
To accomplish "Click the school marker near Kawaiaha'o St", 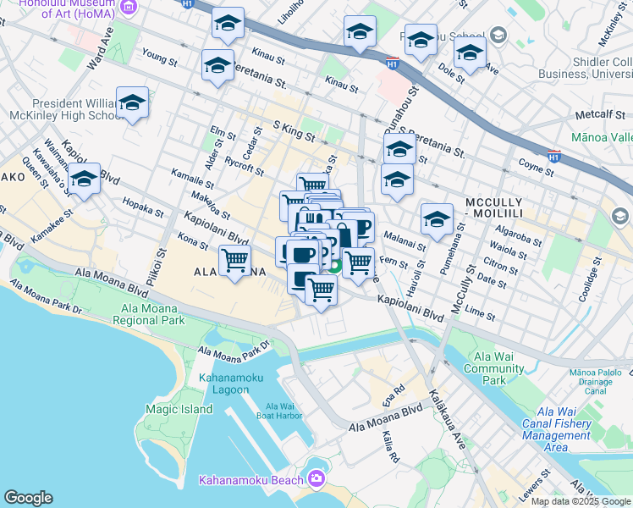I will click(x=85, y=180).
